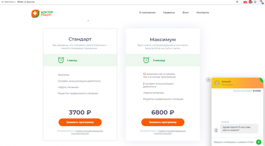
Task: Click Алексей consultant avatar in chat header
Action: pos(217,83)
